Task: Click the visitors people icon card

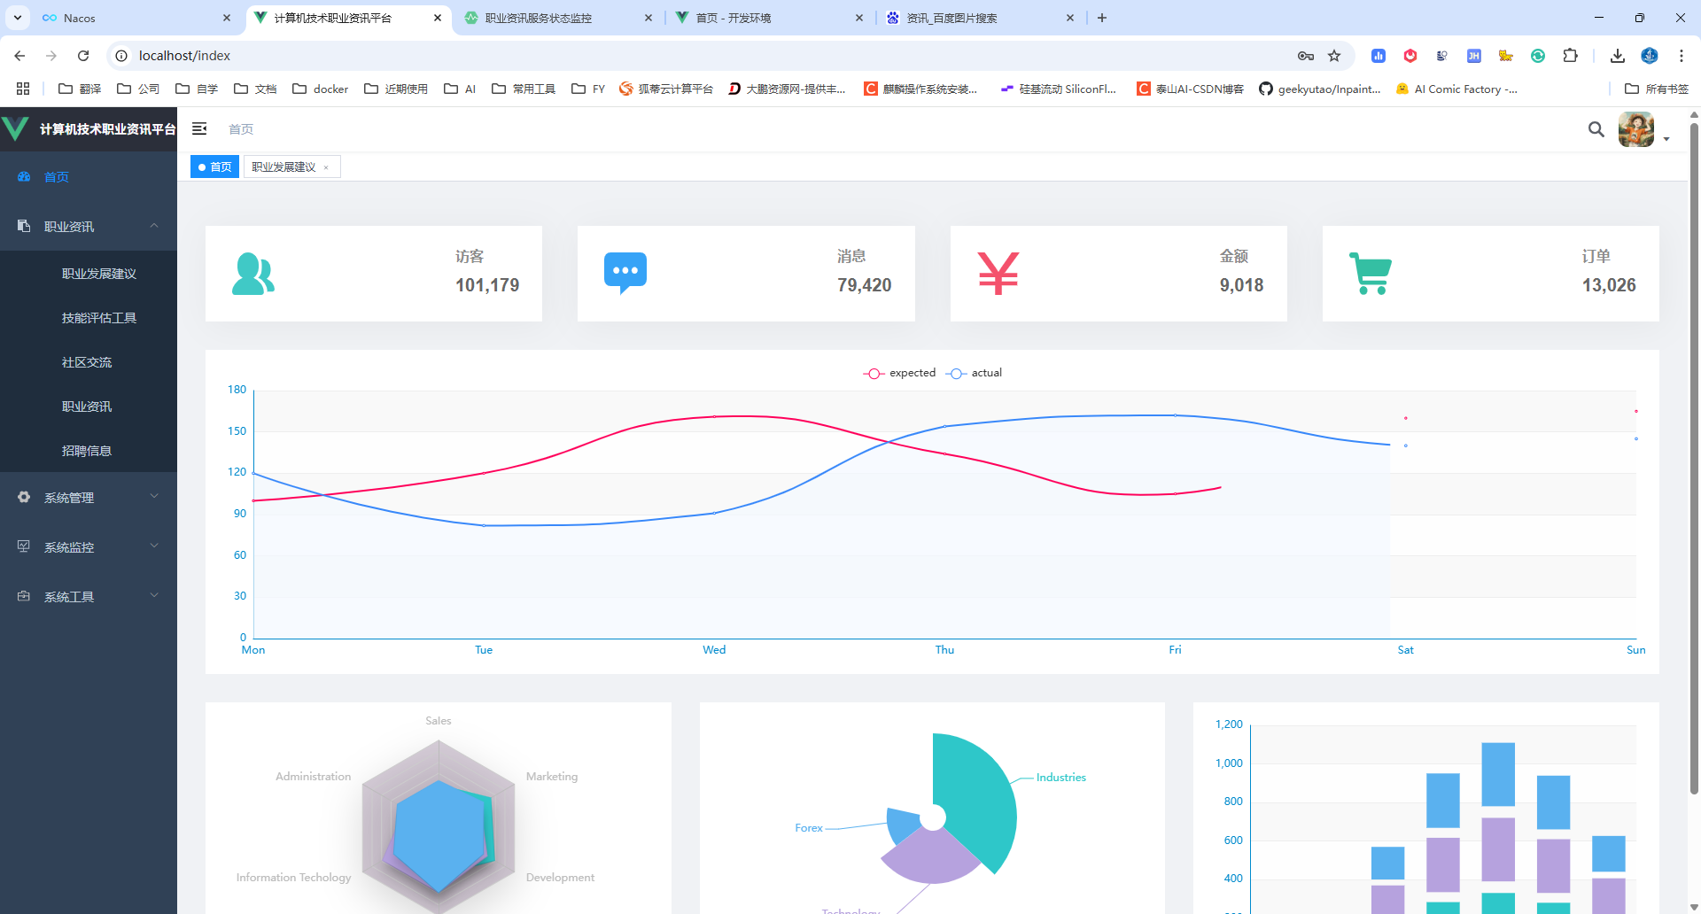Action: 253,274
